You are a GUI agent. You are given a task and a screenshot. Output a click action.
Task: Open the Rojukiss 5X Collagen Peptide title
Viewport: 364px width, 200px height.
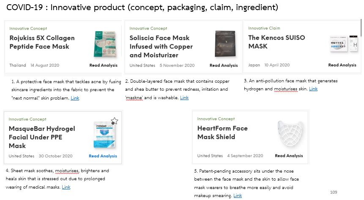point(42,42)
